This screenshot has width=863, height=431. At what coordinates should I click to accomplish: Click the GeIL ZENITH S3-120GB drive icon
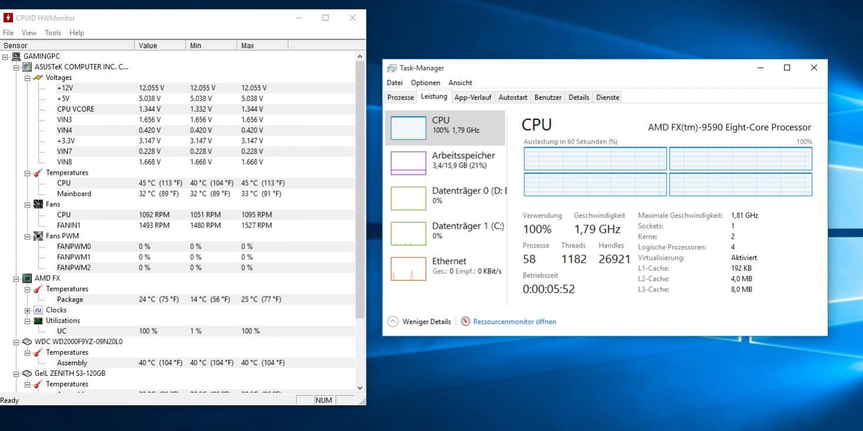(27, 373)
